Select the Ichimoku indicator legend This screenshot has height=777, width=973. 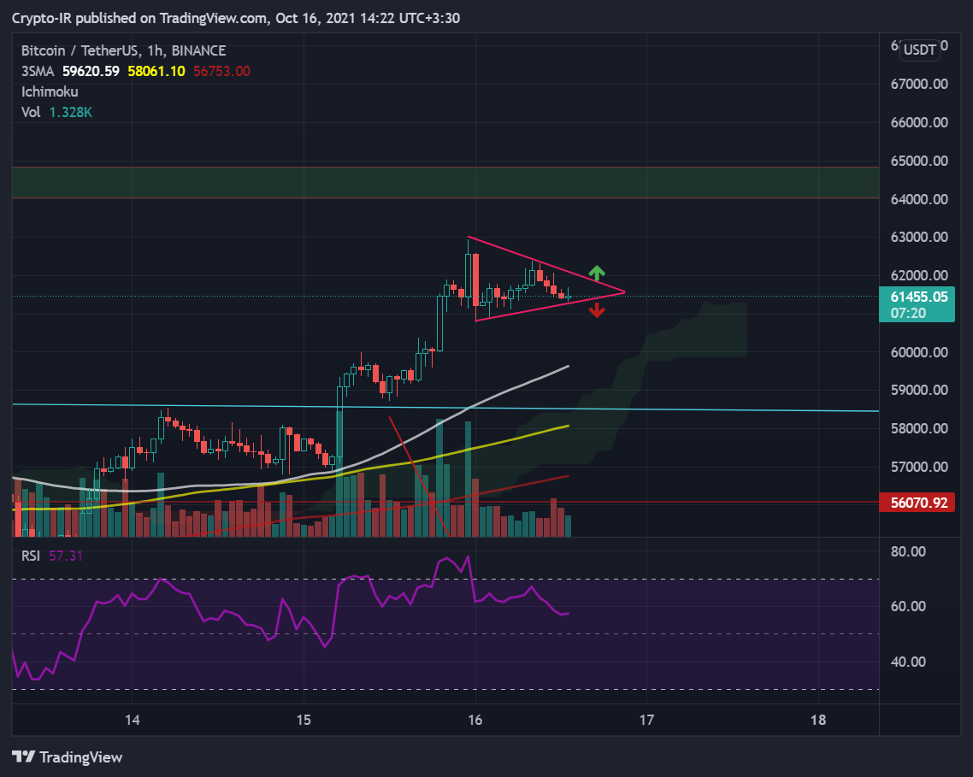pyautogui.click(x=50, y=91)
